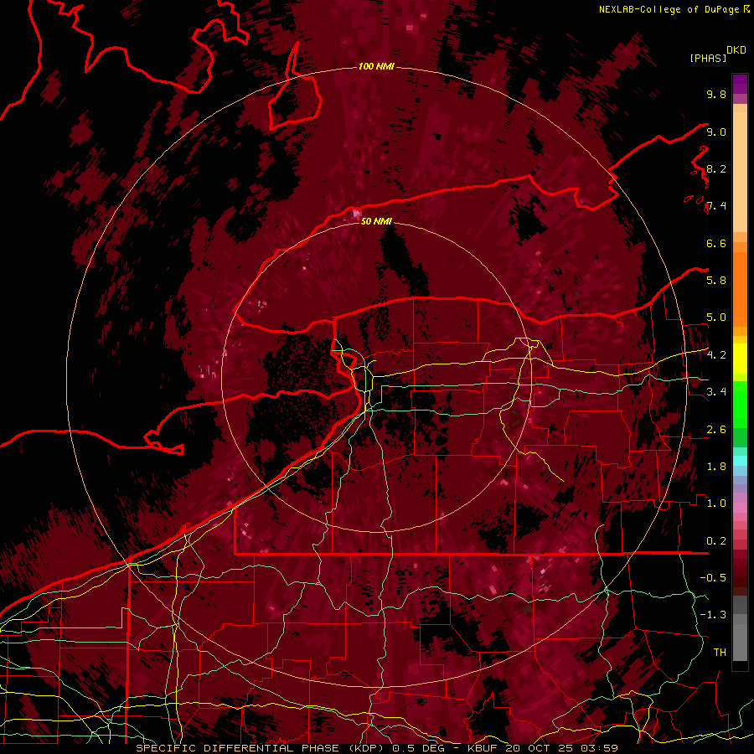Click the -0.5 legend value
754x754 pixels.
click(x=713, y=578)
